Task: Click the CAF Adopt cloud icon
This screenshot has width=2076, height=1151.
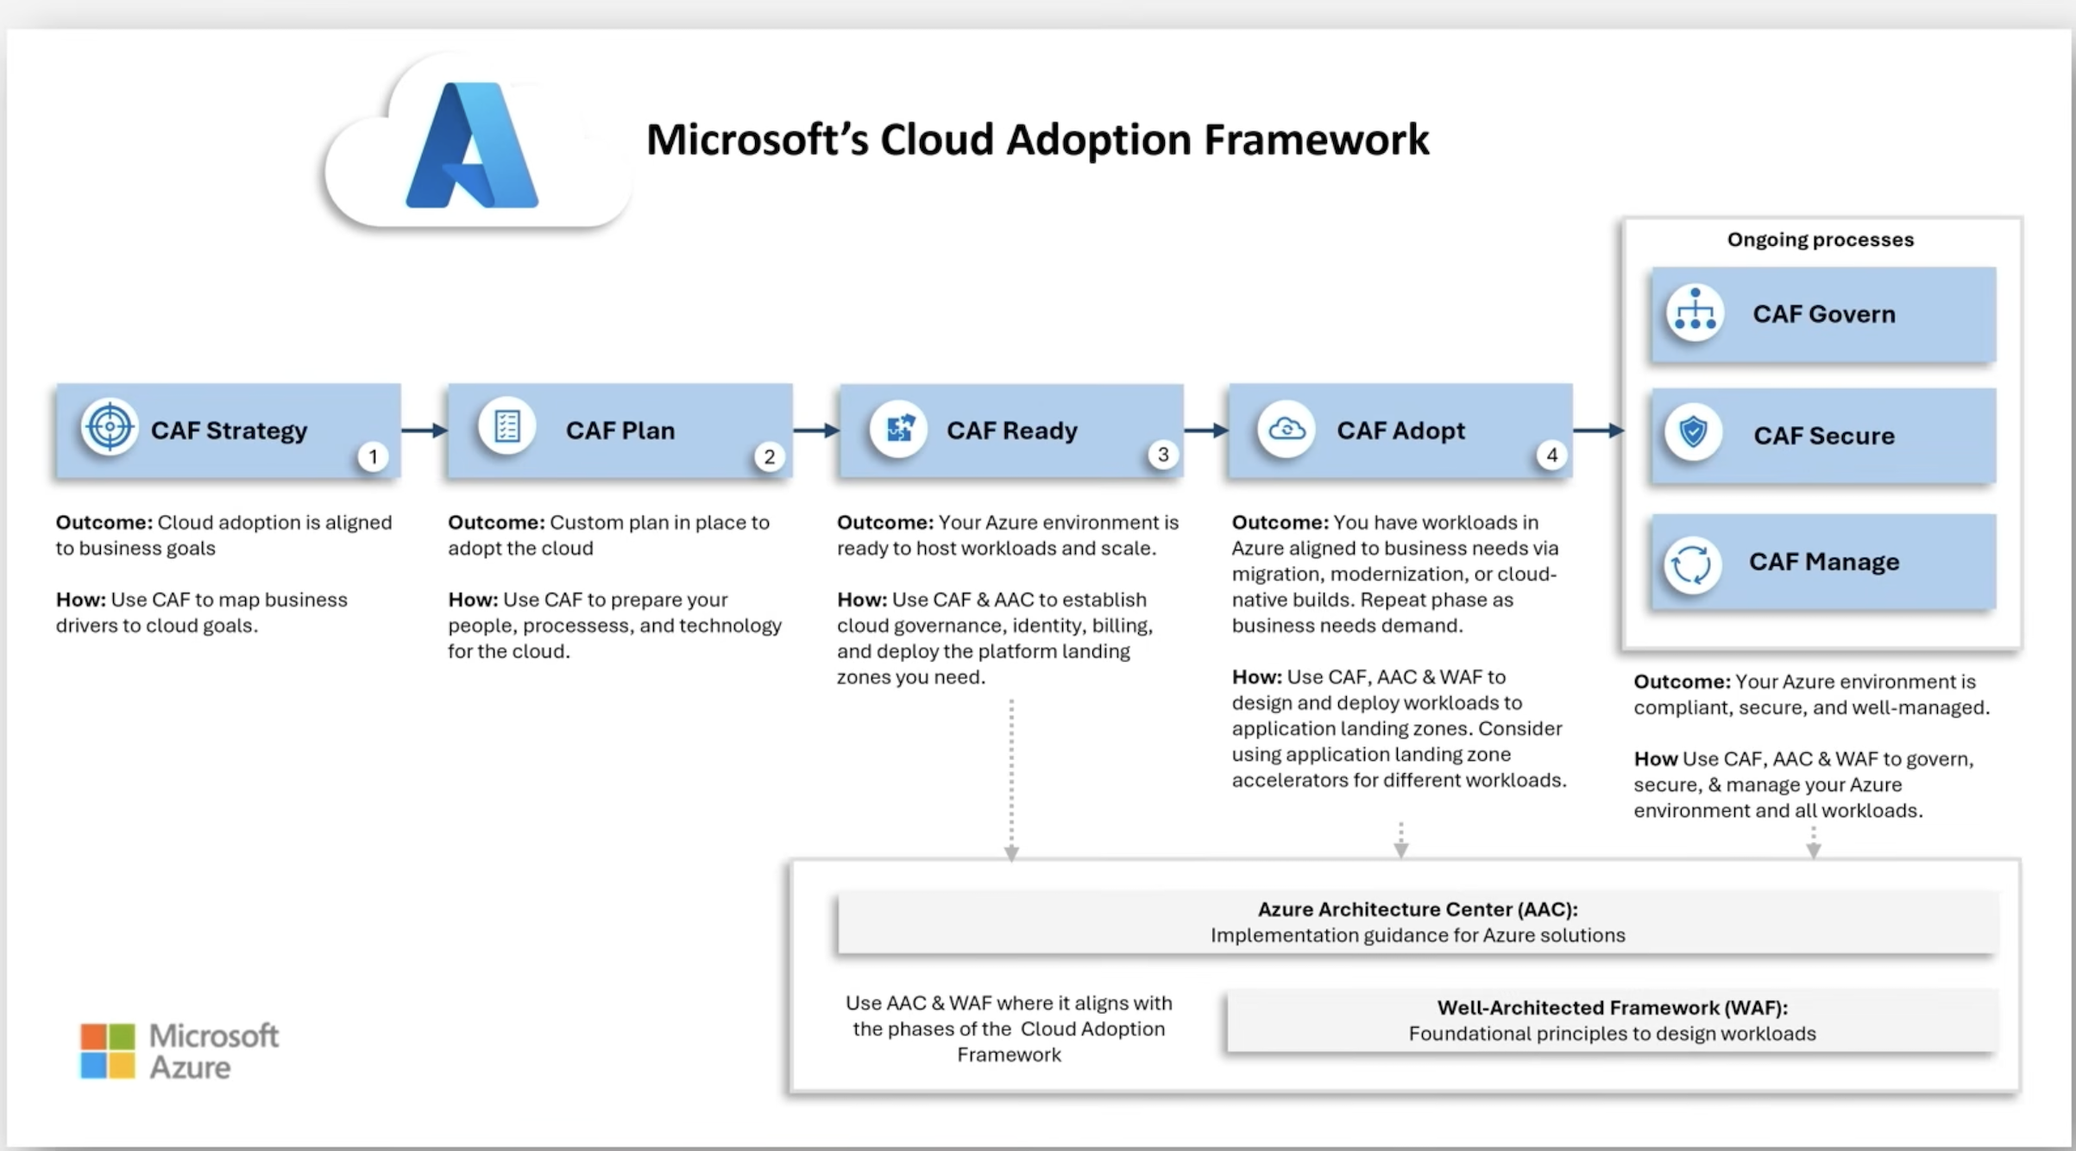Action: 1286,428
